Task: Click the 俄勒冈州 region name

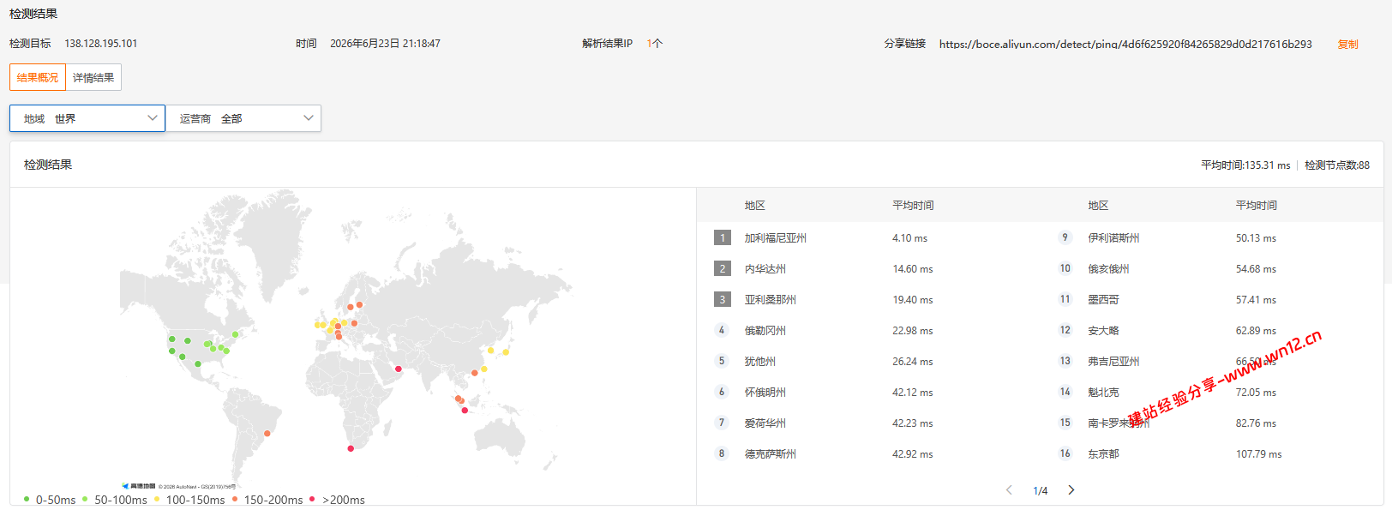Action: click(x=765, y=331)
